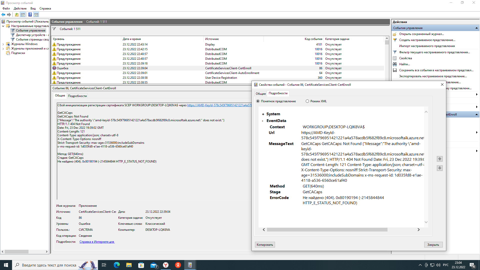Open the Справка menu
This screenshot has width=480, height=270.
point(45,8)
